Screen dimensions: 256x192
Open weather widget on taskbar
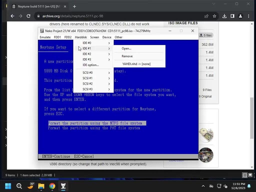coord(30,186)
